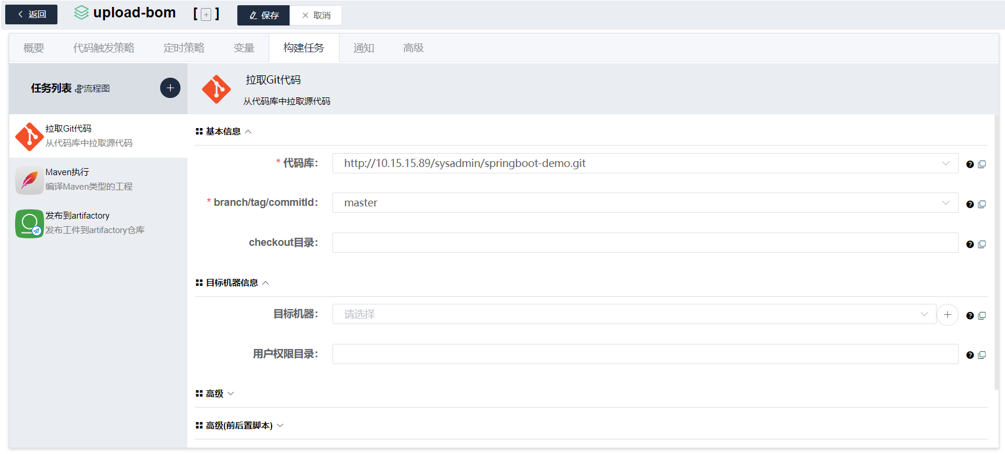Click help icon next to code repository field

(970, 165)
